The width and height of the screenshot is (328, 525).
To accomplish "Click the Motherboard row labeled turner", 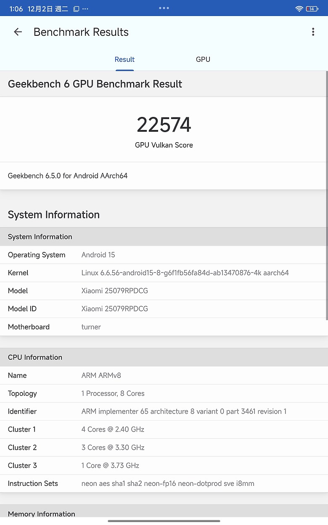I will pos(164,327).
